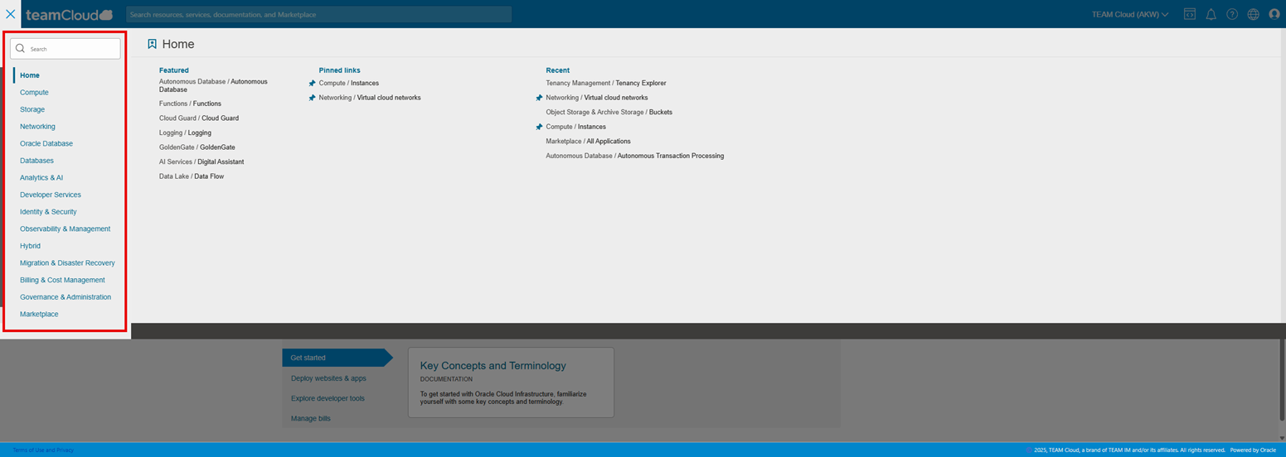Open recent Networking / Virtual cloud networks link
This screenshot has width=1286, height=457.
click(597, 98)
